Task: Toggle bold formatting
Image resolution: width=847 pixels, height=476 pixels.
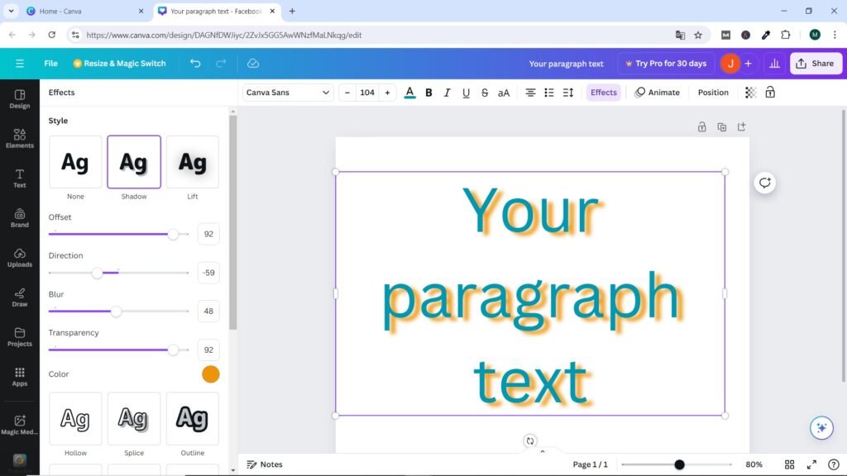Action: click(428, 93)
